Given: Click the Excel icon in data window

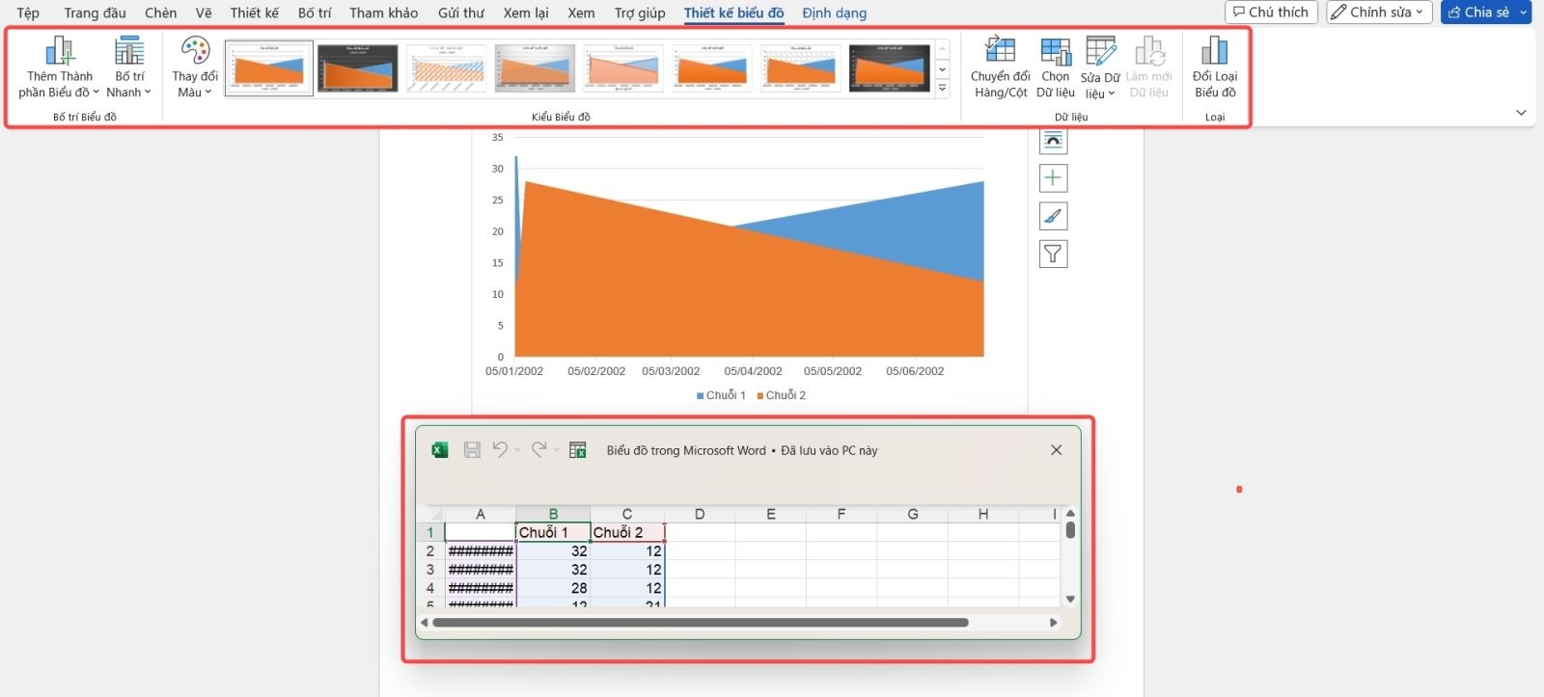Looking at the screenshot, I should coord(440,449).
